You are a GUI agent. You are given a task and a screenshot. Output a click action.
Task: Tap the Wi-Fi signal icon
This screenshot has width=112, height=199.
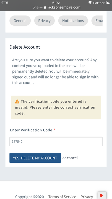[x=90, y=3]
